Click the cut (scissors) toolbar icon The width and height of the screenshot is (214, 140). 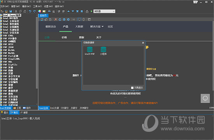[x=16, y=11]
